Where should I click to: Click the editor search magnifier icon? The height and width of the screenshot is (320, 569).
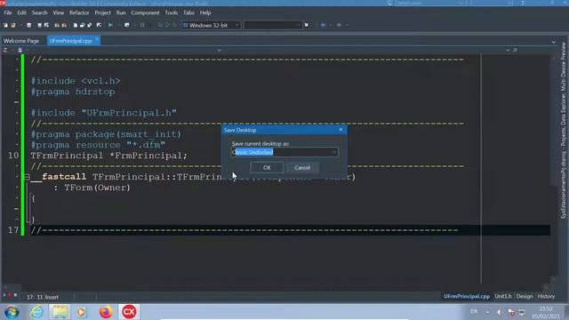[515, 50]
